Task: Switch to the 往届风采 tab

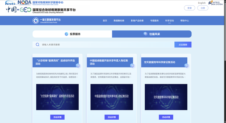Action: 152,34
